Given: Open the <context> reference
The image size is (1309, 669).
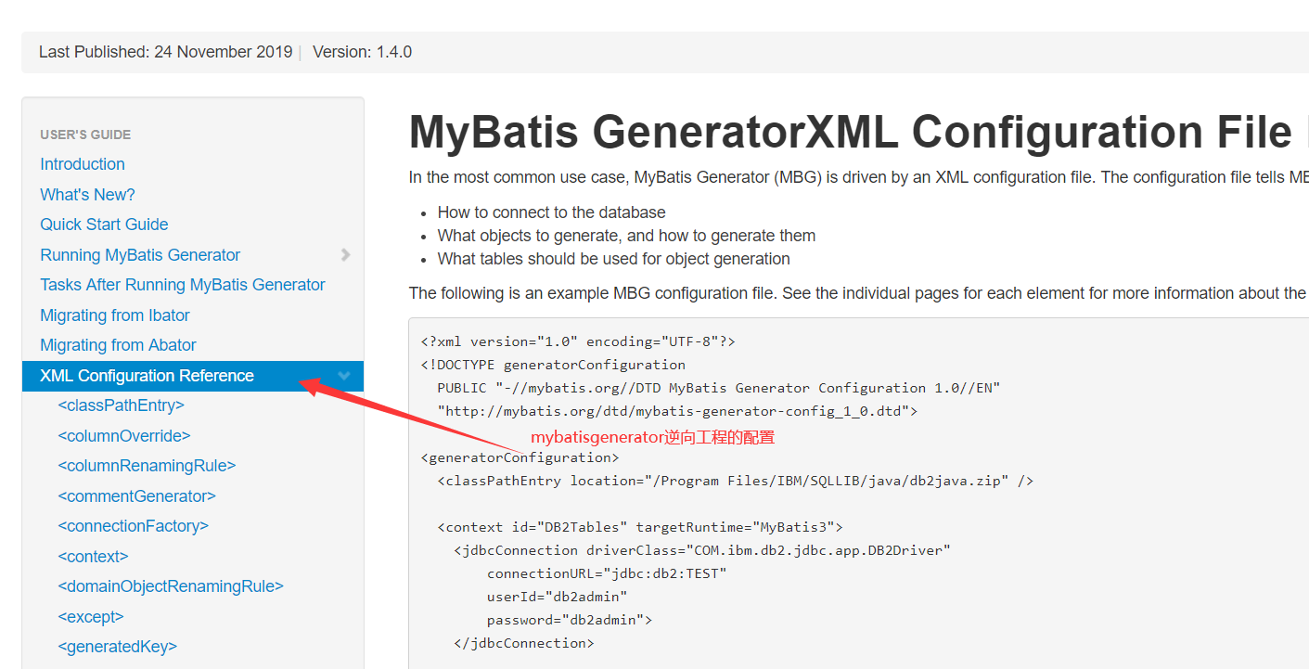Looking at the screenshot, I should 93,557.
